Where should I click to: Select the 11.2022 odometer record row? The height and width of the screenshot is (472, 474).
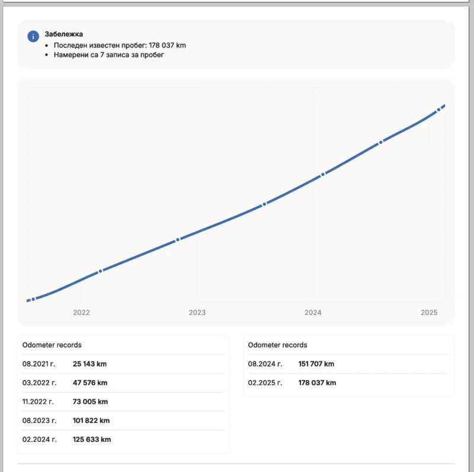point(123,402)
